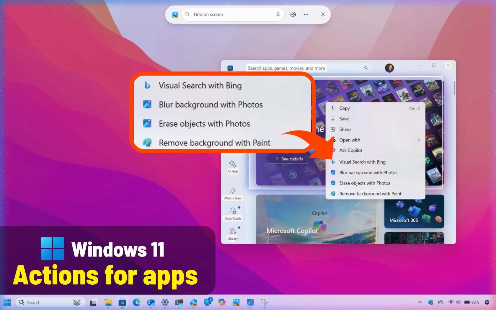Launch the colorful Copilot app from the taskbar

[222, 302]
